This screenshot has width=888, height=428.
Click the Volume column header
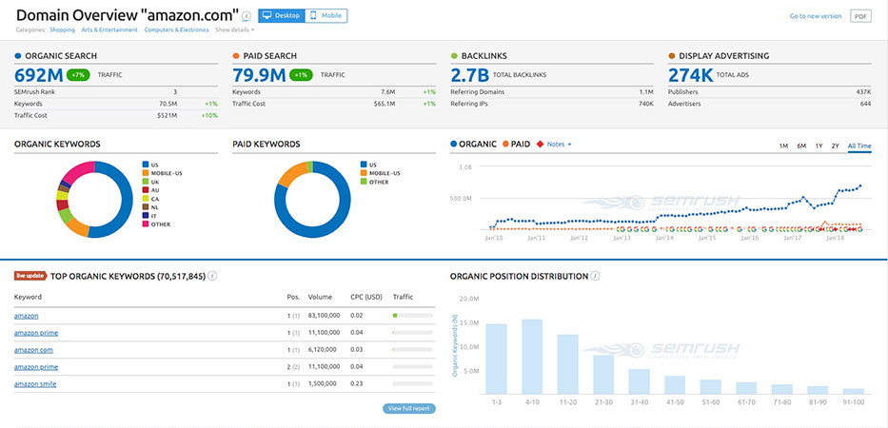318,297
